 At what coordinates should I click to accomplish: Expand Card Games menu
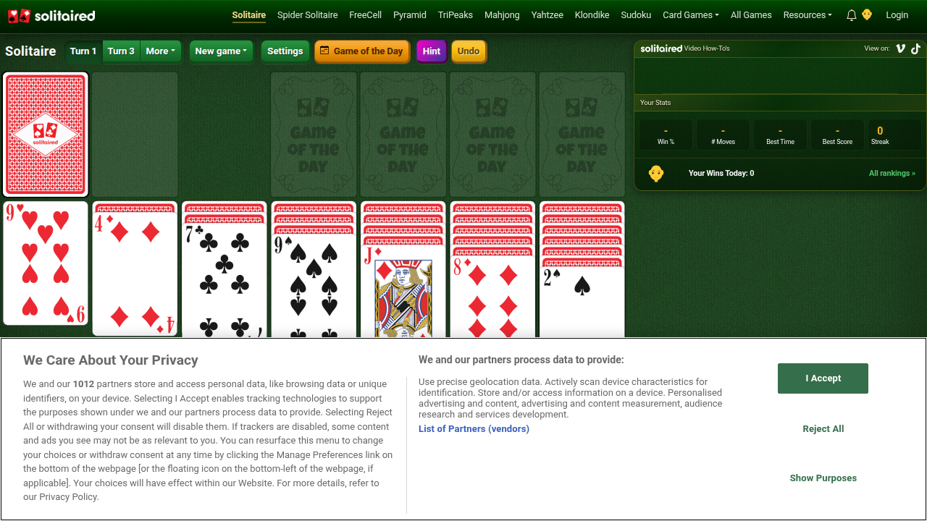[x=691, y=15]
